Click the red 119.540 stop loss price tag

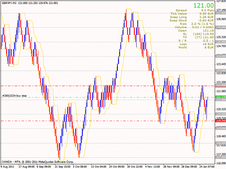point(221,121)
